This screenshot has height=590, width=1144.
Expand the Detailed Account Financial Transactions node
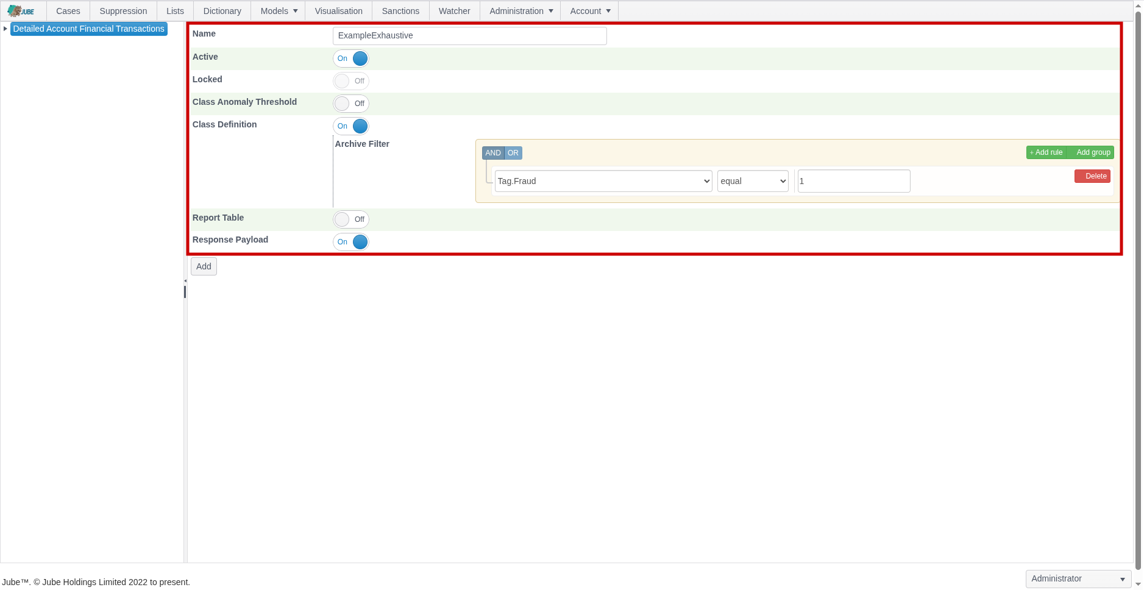5,29
